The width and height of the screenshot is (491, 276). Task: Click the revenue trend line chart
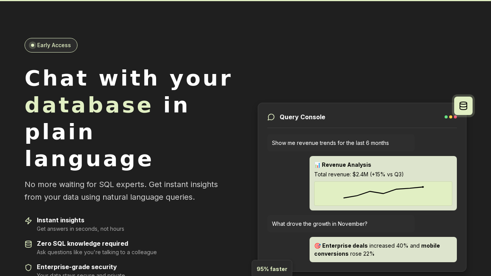383,193
